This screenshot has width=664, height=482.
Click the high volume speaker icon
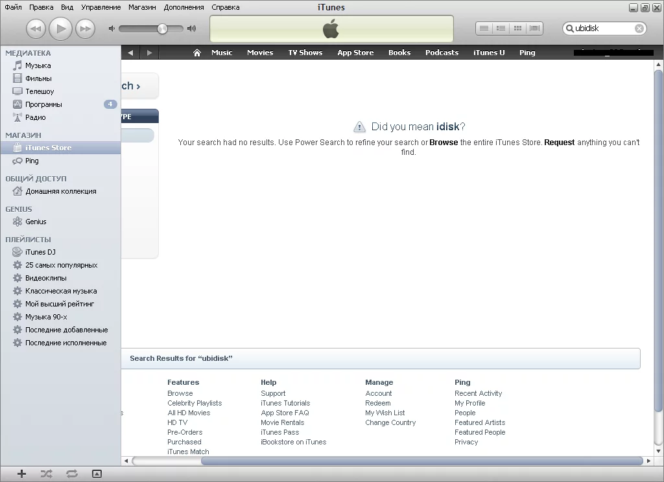point(191,29)
